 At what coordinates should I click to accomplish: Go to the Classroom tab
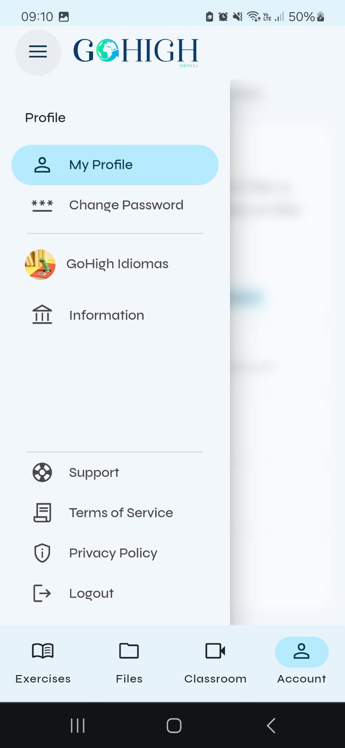pyautogui.click(x=215, y=662)
